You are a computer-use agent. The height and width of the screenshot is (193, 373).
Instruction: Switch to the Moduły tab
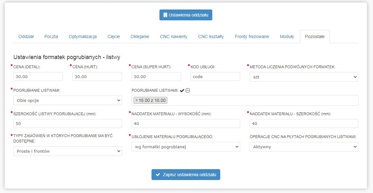(287, 37)
